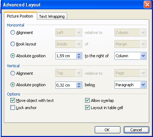Select horizontal Absolute position radio button
Viewport: 153px width, 137px height.
point(13,56)
